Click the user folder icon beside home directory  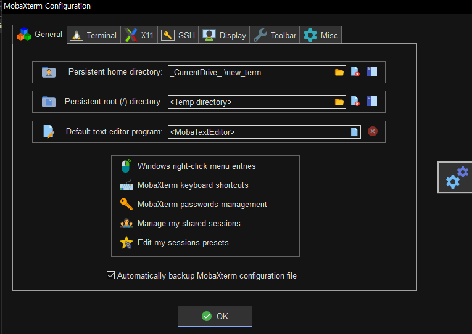[x=49, y=72]
